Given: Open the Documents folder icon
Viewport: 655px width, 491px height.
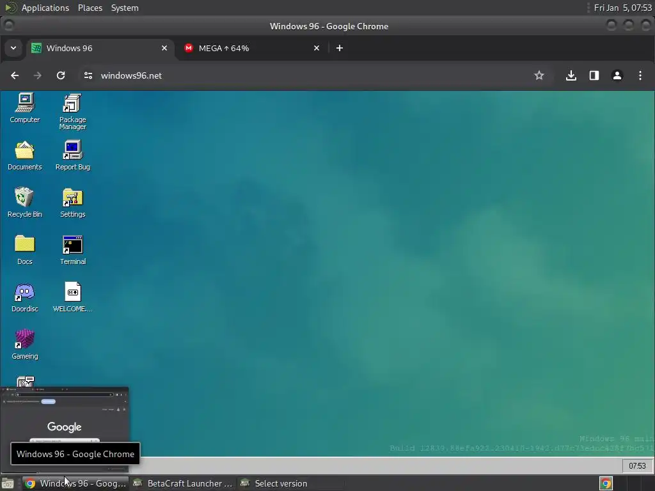Looking at the screenshot, I should (25, 156).
